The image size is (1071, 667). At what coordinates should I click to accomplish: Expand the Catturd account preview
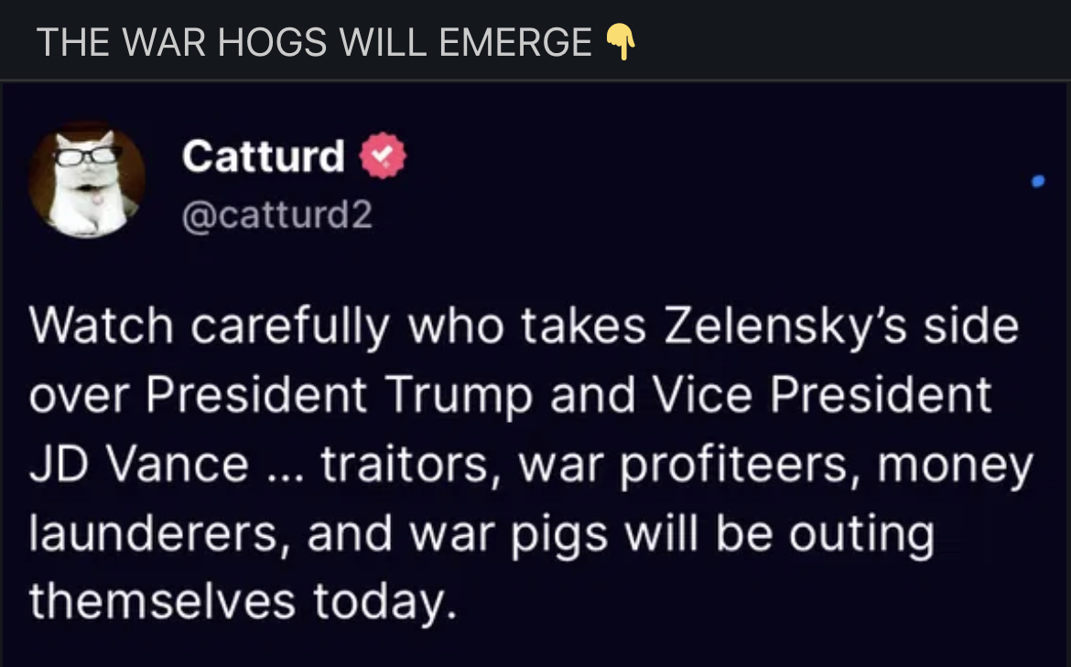tap(263, 156)
